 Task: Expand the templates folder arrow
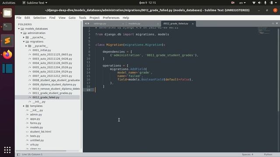point(24,106)
